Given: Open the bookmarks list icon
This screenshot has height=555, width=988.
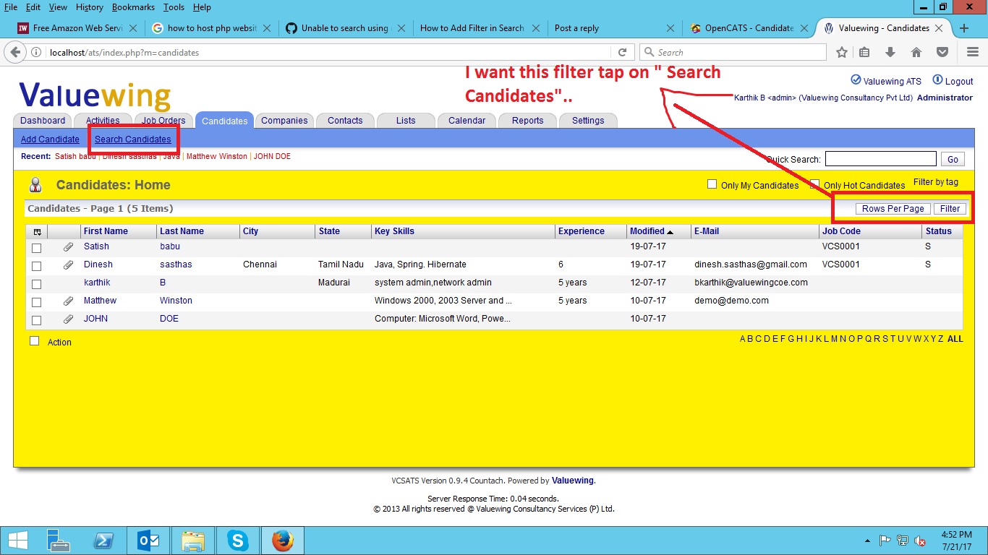Looking at the screenshot, I should (x=864, y=52).
